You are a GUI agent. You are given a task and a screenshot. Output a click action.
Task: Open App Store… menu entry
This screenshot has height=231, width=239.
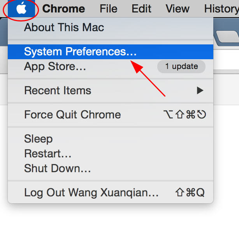tap(111, 67)
